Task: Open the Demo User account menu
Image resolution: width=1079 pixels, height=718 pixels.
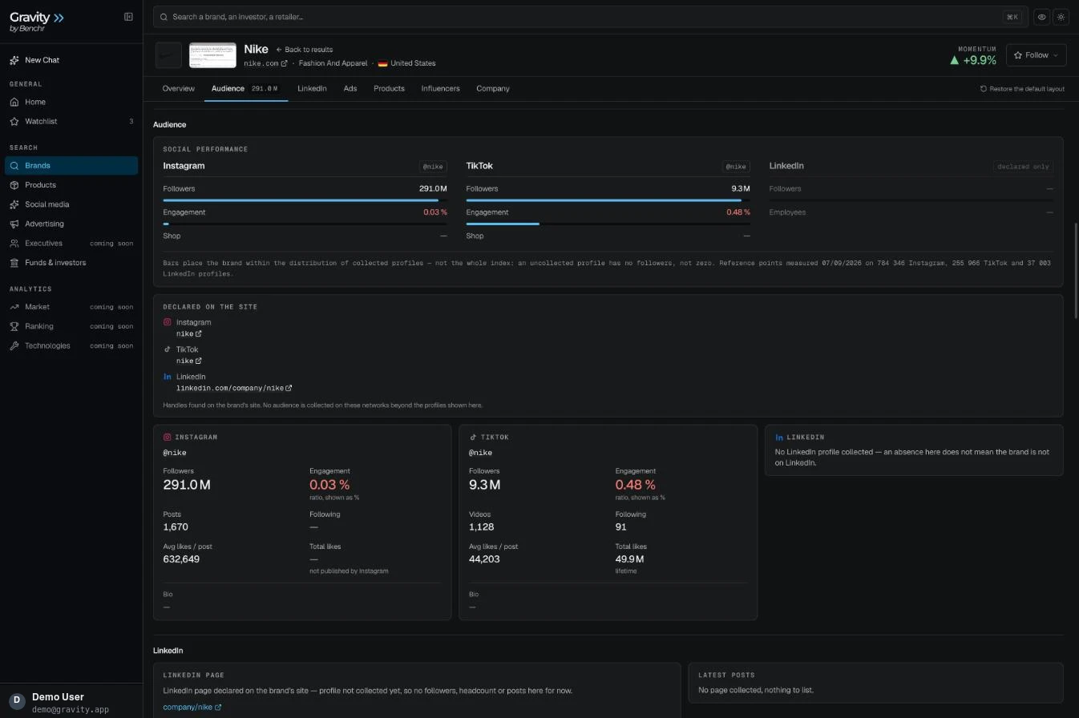Action: [71, 702]
